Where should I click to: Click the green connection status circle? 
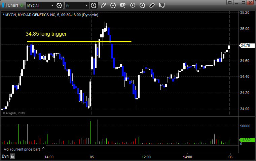[22, 5]
